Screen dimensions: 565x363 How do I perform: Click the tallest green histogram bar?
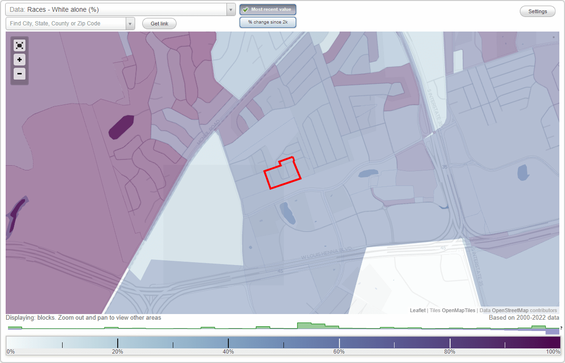click(304, 325)
